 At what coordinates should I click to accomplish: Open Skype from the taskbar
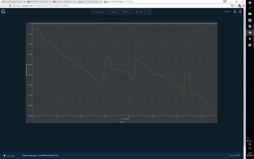250,26
